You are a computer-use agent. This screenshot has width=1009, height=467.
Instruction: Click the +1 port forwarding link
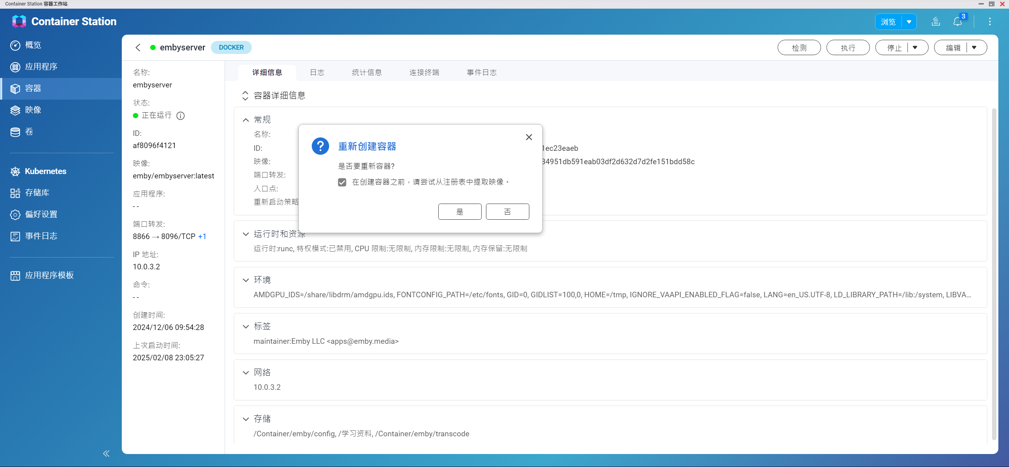click(x=202, y=237)
